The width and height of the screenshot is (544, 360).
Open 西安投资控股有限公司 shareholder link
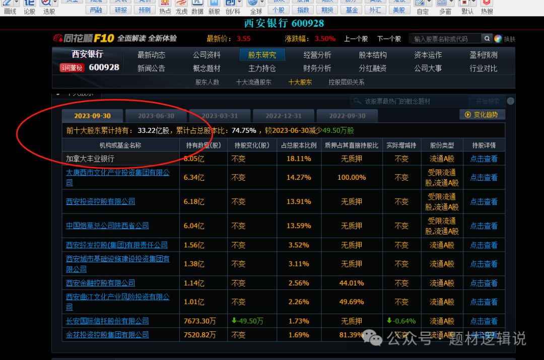pyautogui.click(x=101, y=201)
